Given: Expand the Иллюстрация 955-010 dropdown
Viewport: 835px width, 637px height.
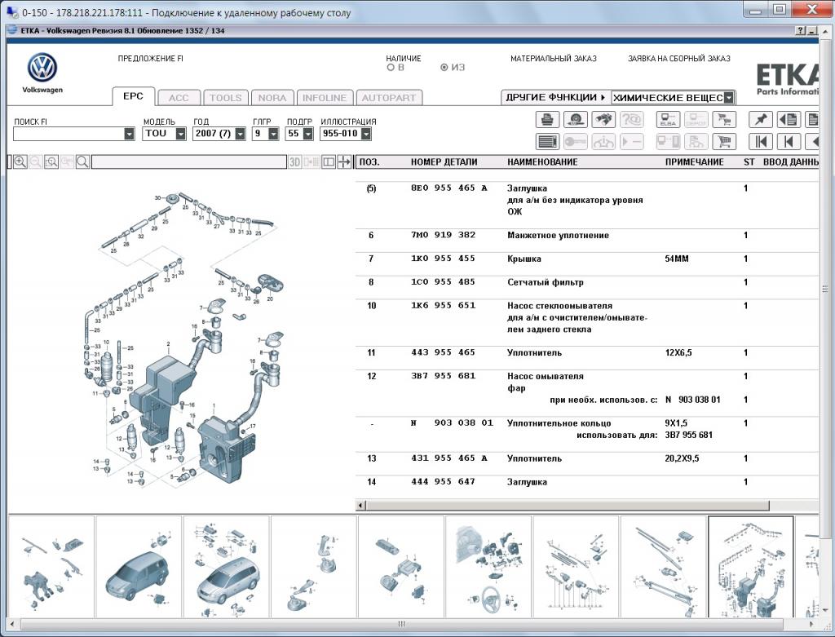Looking at the screenshot, I should pyautogui.click(x=366, y=134).
